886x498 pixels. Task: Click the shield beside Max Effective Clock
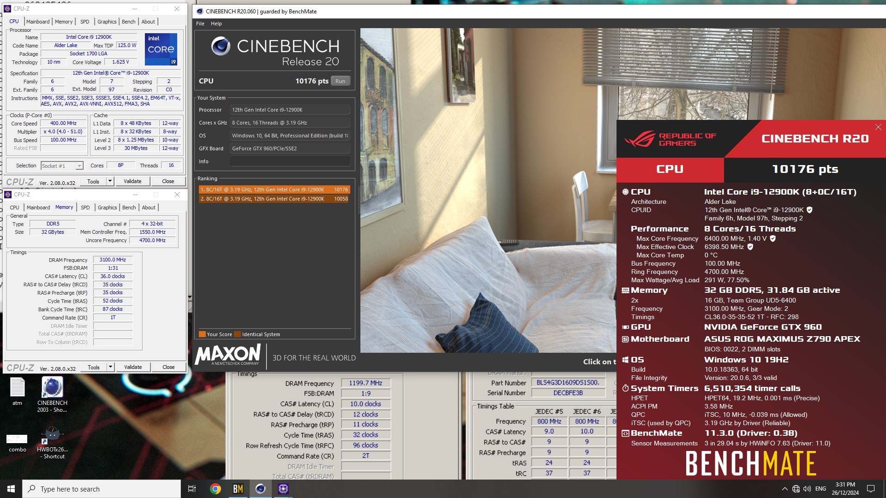click(750, 247)
